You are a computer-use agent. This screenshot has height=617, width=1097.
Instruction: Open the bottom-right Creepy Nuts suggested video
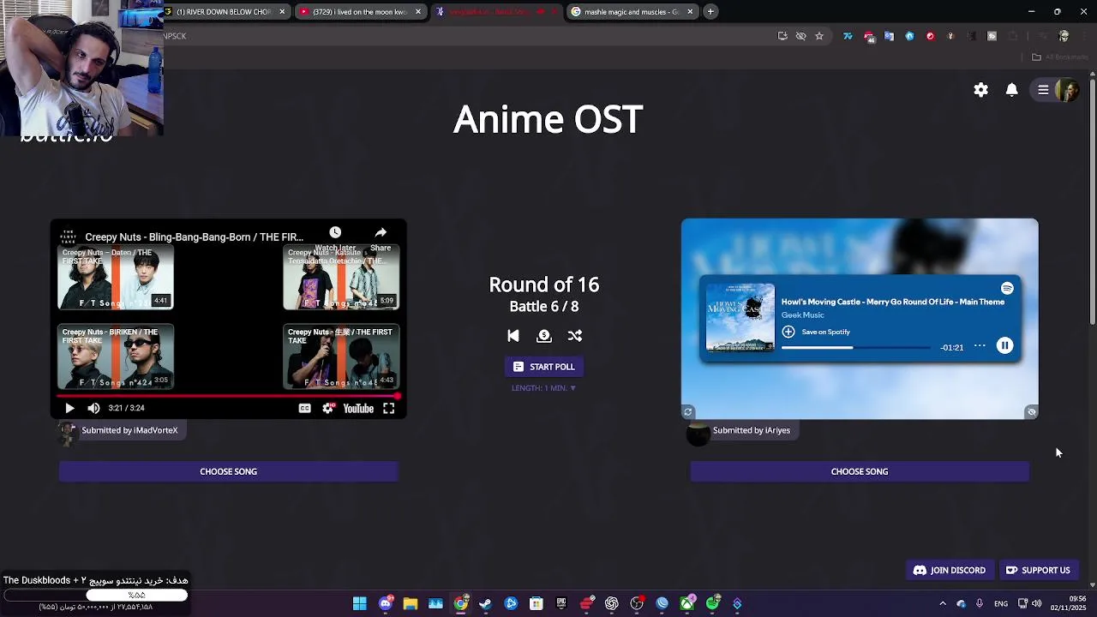click(x=341, y=356)
